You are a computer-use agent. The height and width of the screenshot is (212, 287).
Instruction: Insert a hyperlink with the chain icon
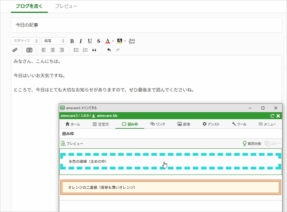click(x=15, y=50)
